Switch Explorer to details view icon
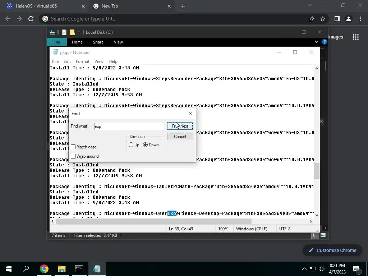Screen dimensions: 368x276 pyautogui.click(x=313, y=235)
